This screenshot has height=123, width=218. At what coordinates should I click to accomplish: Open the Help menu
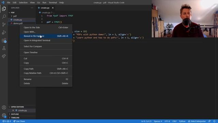click(x=61, y=2)
